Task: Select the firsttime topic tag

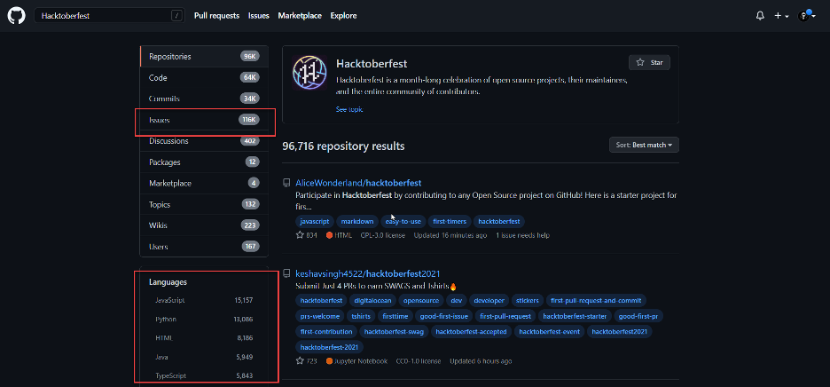Action: [x=395, y=316]
